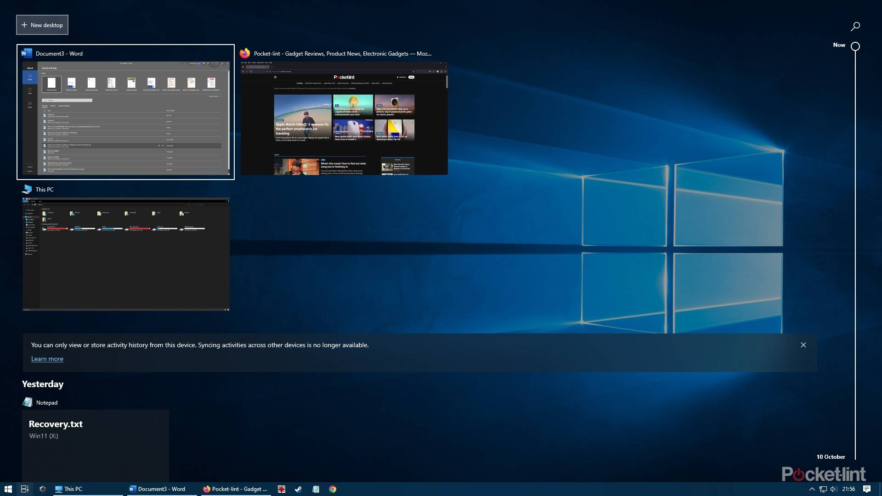This screenshot has width=882, height=496.
Task: Open the Recovery.txt Notepad activity card
Action: tap(96, 445)
